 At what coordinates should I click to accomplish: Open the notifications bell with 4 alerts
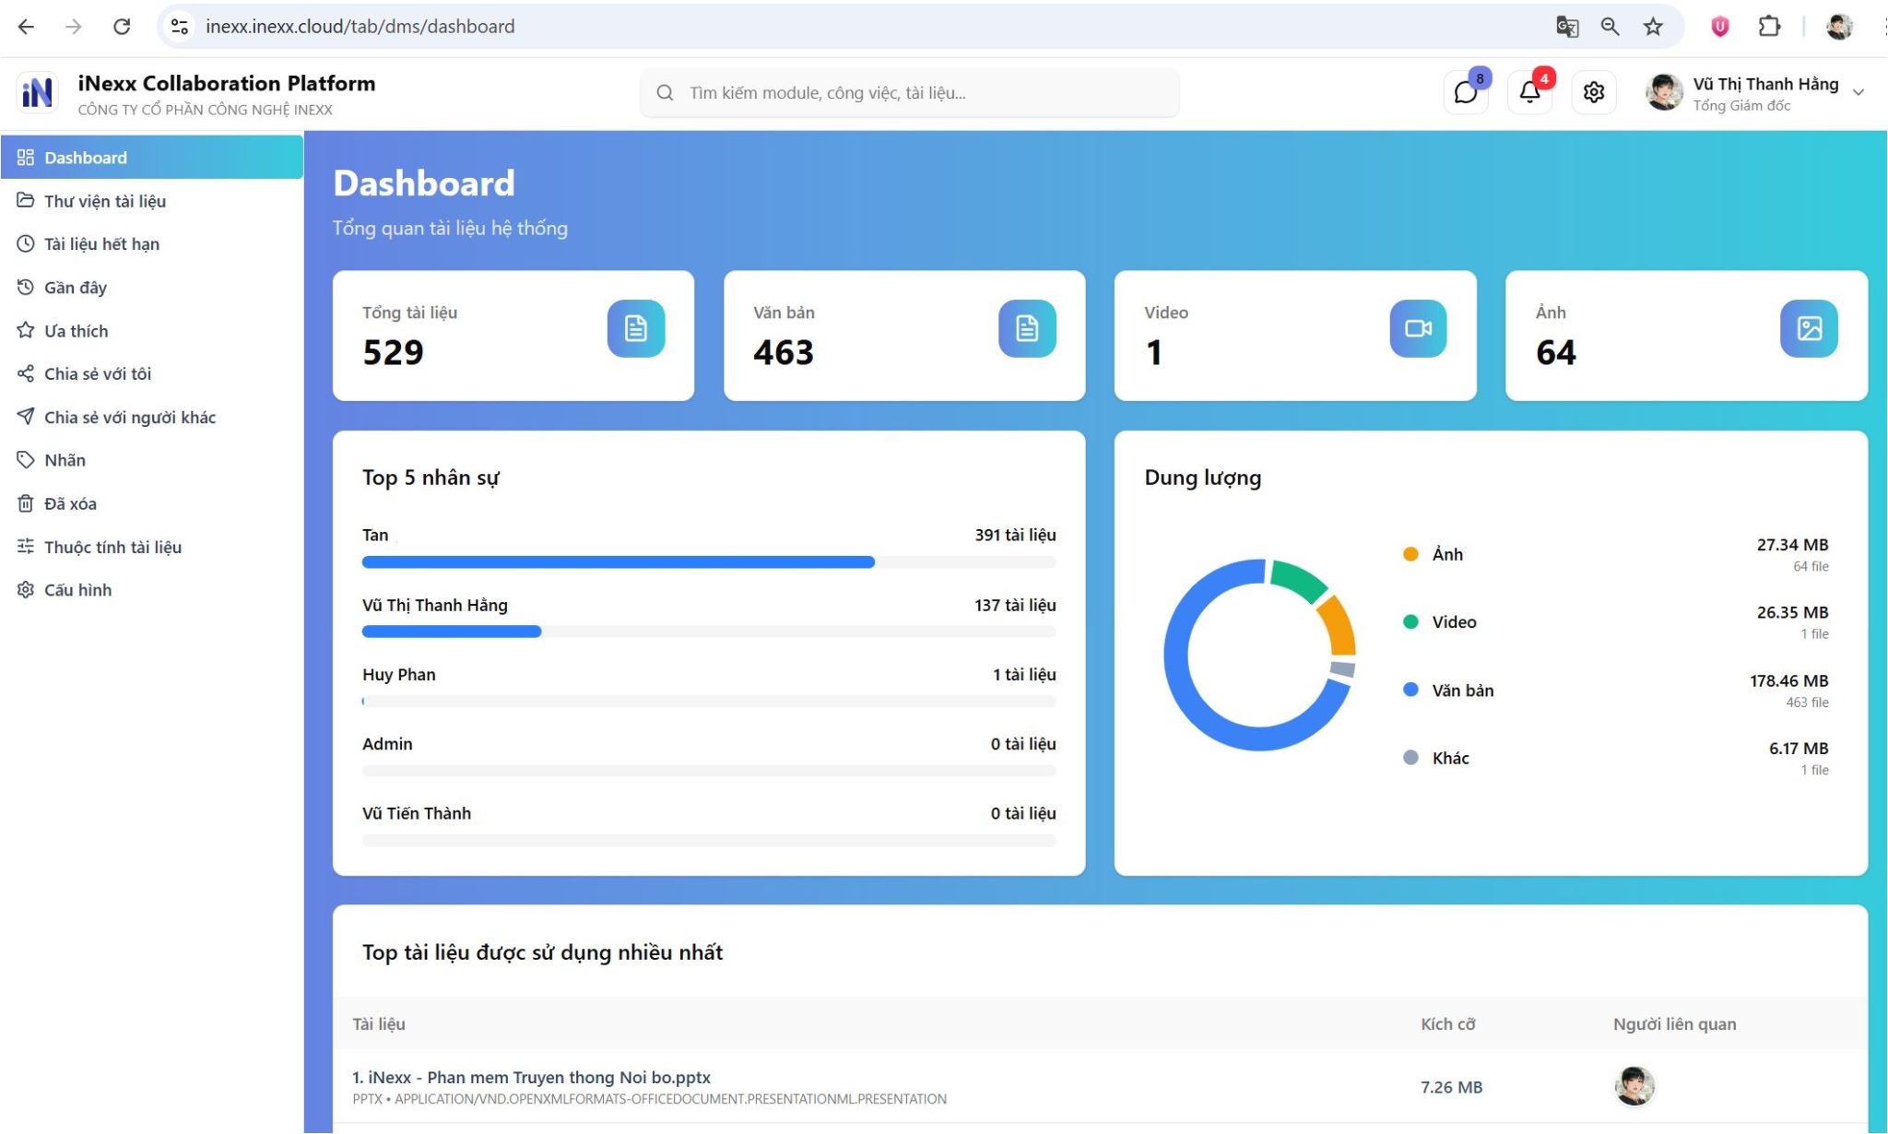click(x=1528, y=92)
